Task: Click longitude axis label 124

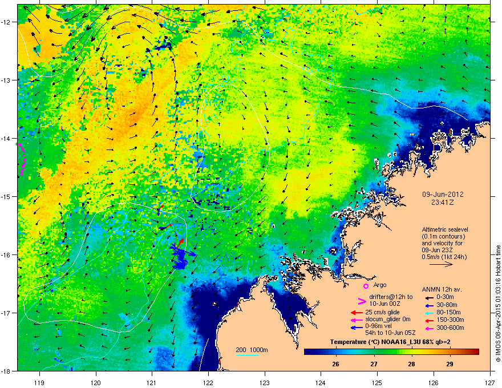Action: click(x=321, y=382)
